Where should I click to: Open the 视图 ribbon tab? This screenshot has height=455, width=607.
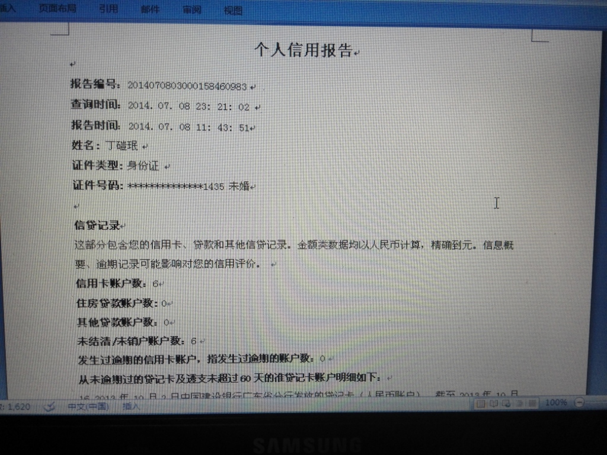(233, 11)
